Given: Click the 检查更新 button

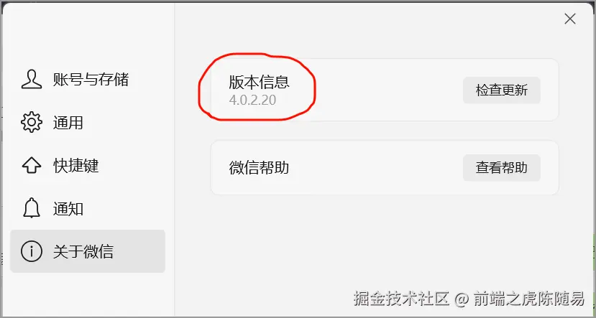Looking at the screenshot, I should point(501,90).
